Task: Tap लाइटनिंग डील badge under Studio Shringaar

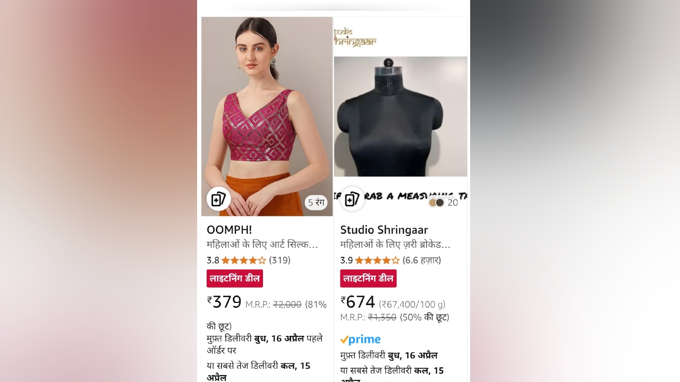Action: (368, 279)
